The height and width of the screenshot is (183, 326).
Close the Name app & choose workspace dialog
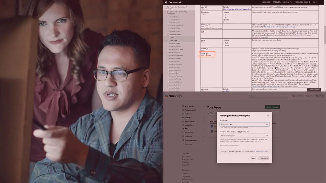[x=268, y=116]
